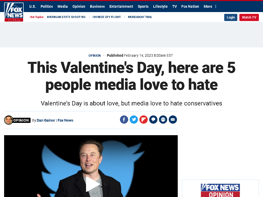Open Lifestyle section

coord(160,6)
